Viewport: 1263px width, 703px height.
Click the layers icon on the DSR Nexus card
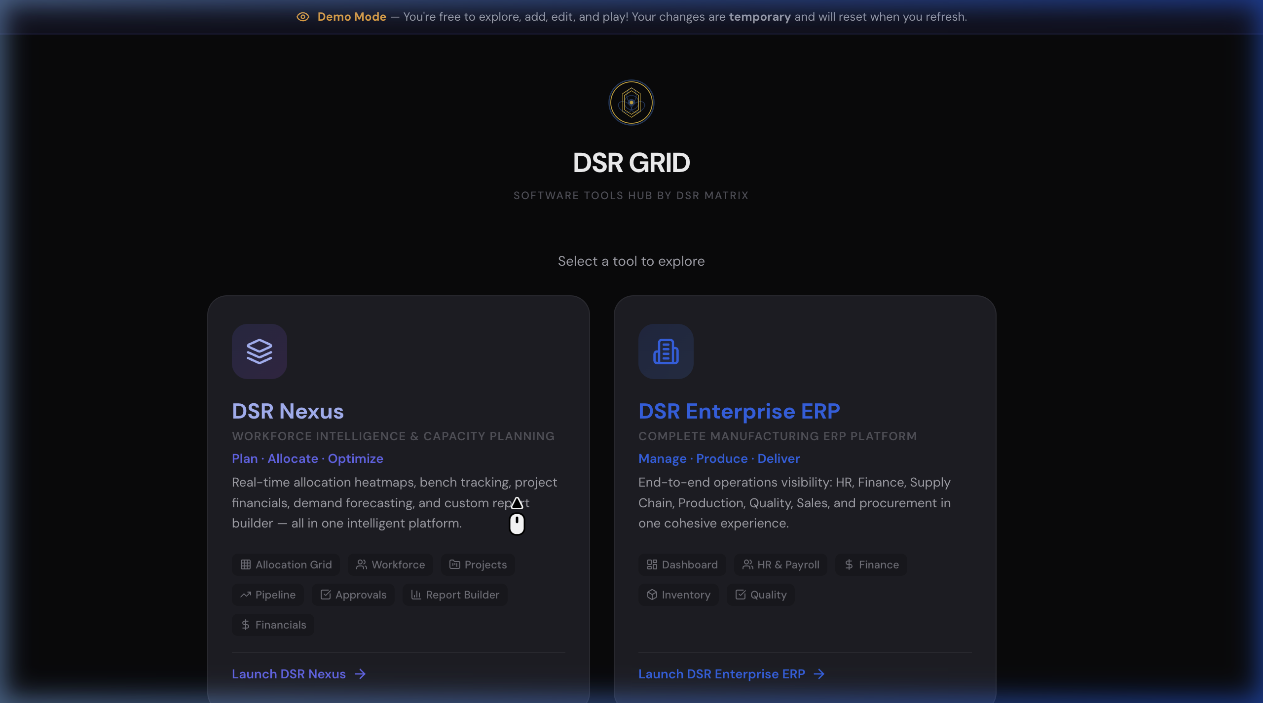coord(260,351)
